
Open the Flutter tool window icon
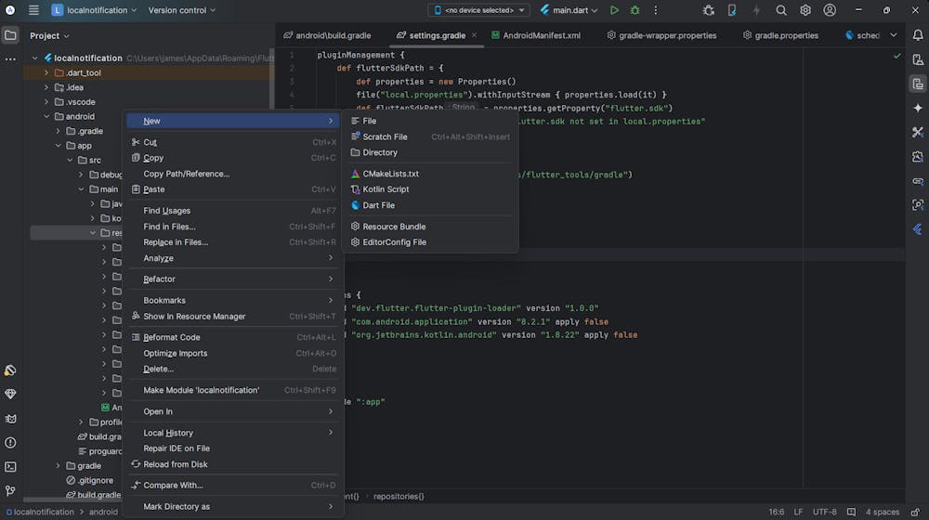pyautogui.click(x=918, y=228)
